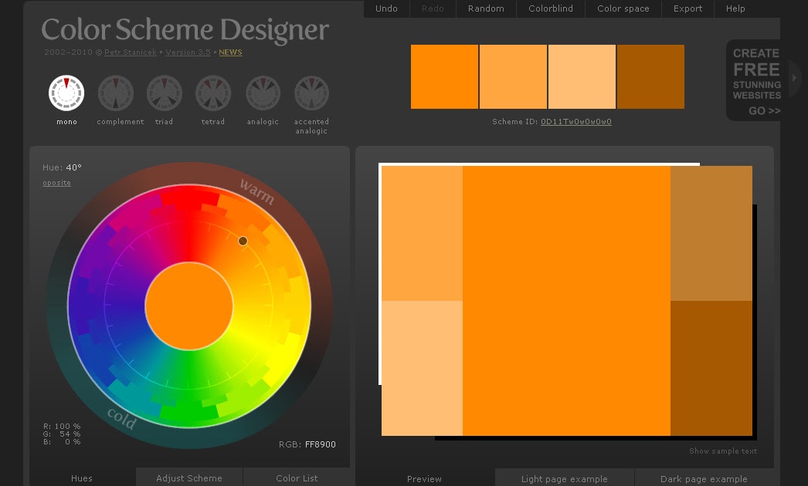The height and width of the screenshot is (486, 808).
Task: Open the Color List tab
Action: [297, 478]
